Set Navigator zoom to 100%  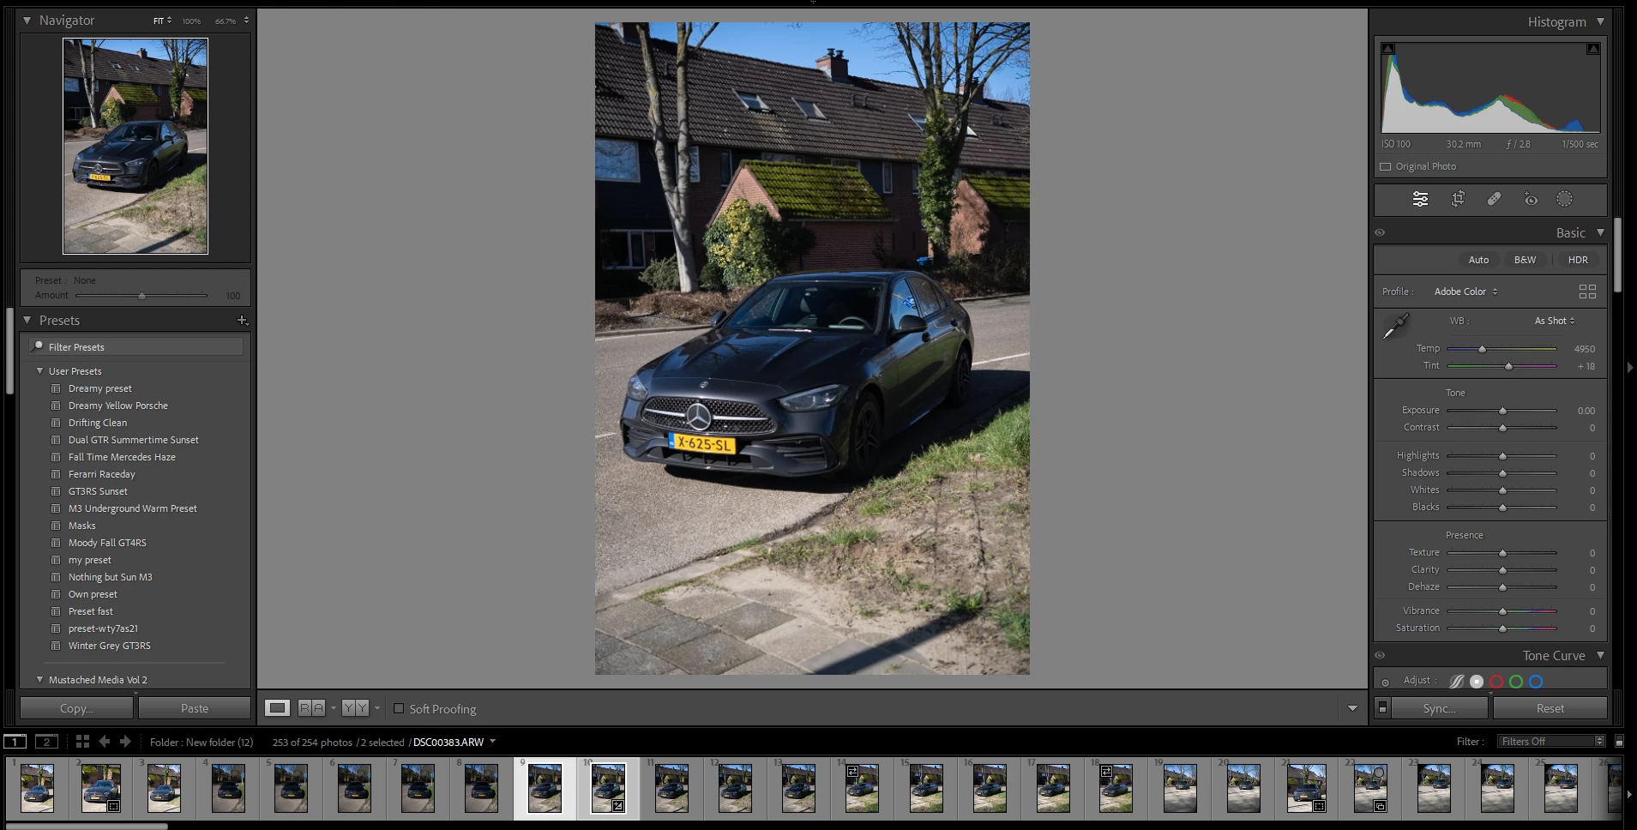191,21
